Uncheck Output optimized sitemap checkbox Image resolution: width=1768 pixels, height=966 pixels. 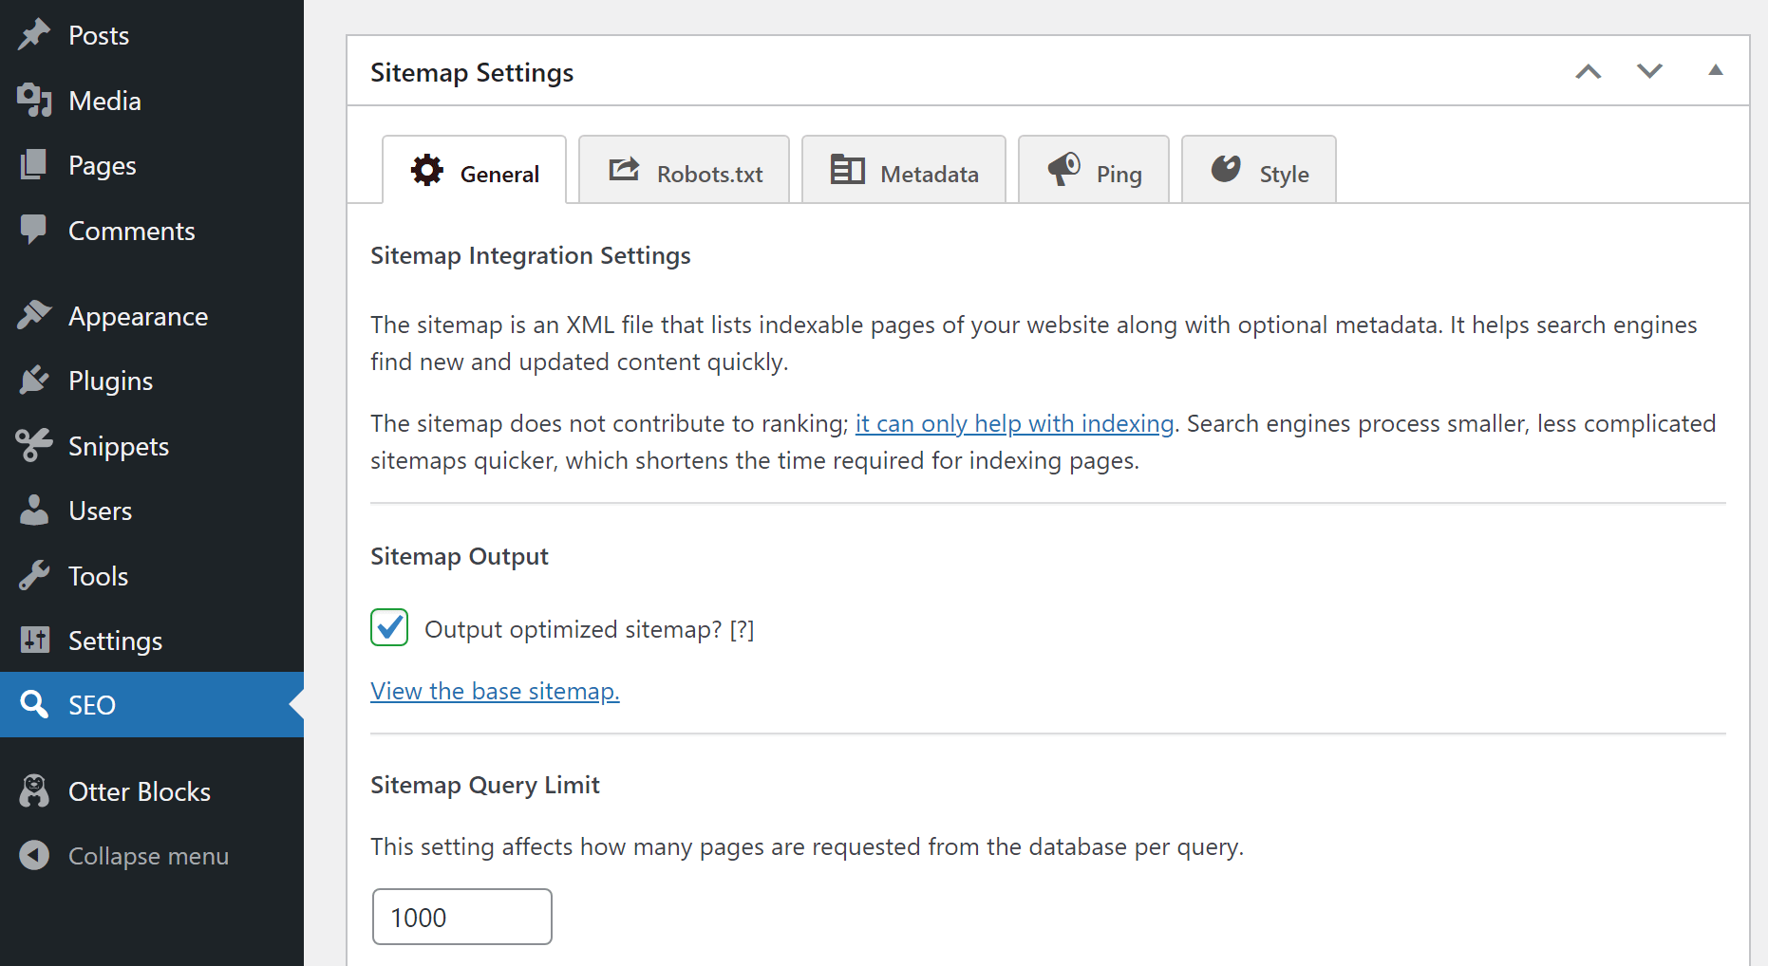click(x=389, y=628)
